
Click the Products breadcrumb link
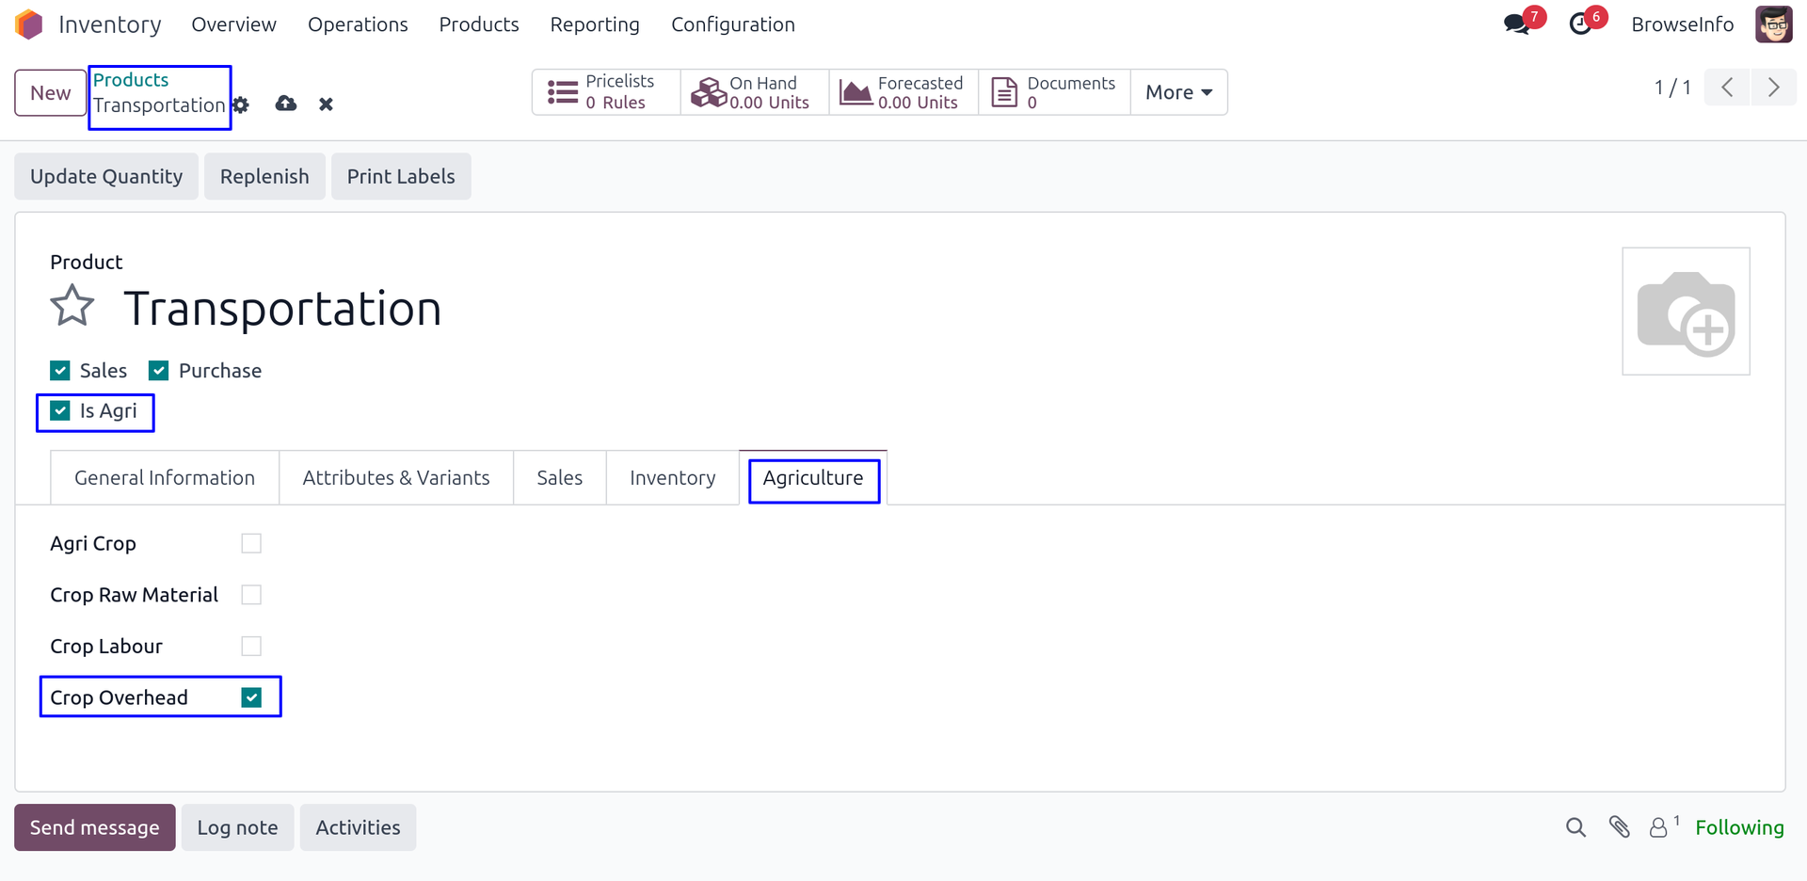pos(131,80)
